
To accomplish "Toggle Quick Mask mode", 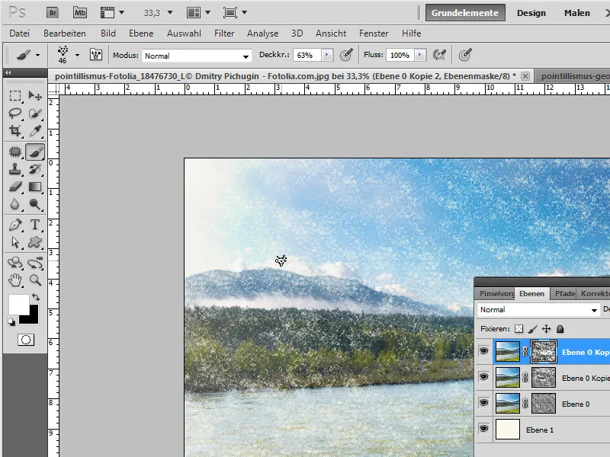I will tap(26, 340).
